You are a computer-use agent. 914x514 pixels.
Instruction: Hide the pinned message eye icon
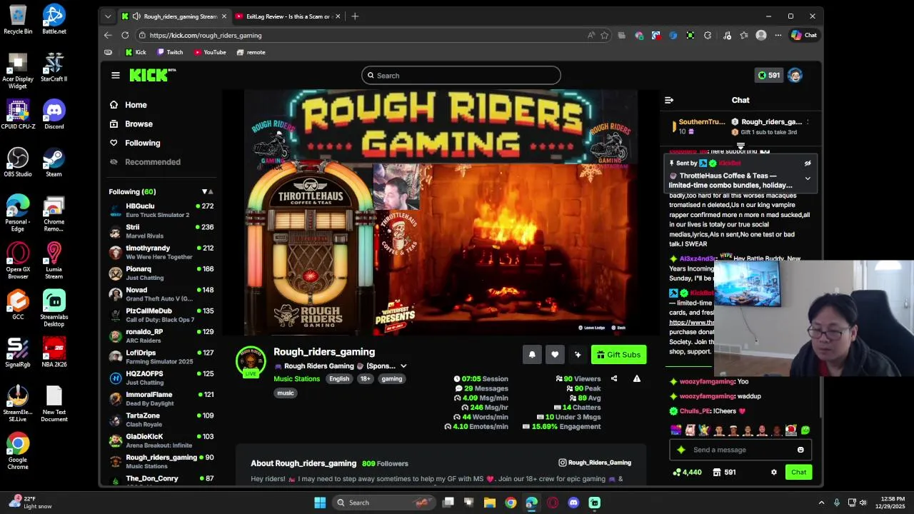[x=808, y=163]
